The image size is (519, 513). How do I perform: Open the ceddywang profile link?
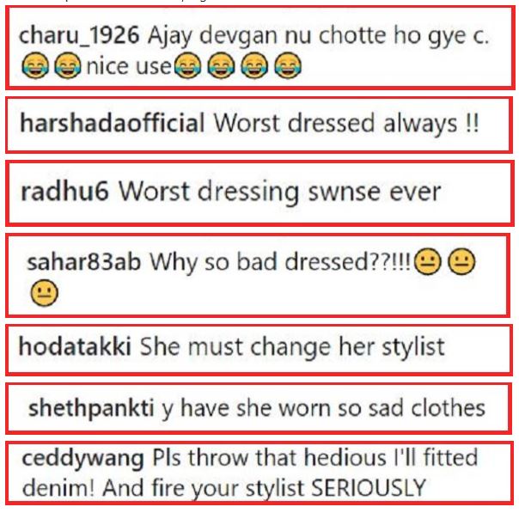pos(82,459)
